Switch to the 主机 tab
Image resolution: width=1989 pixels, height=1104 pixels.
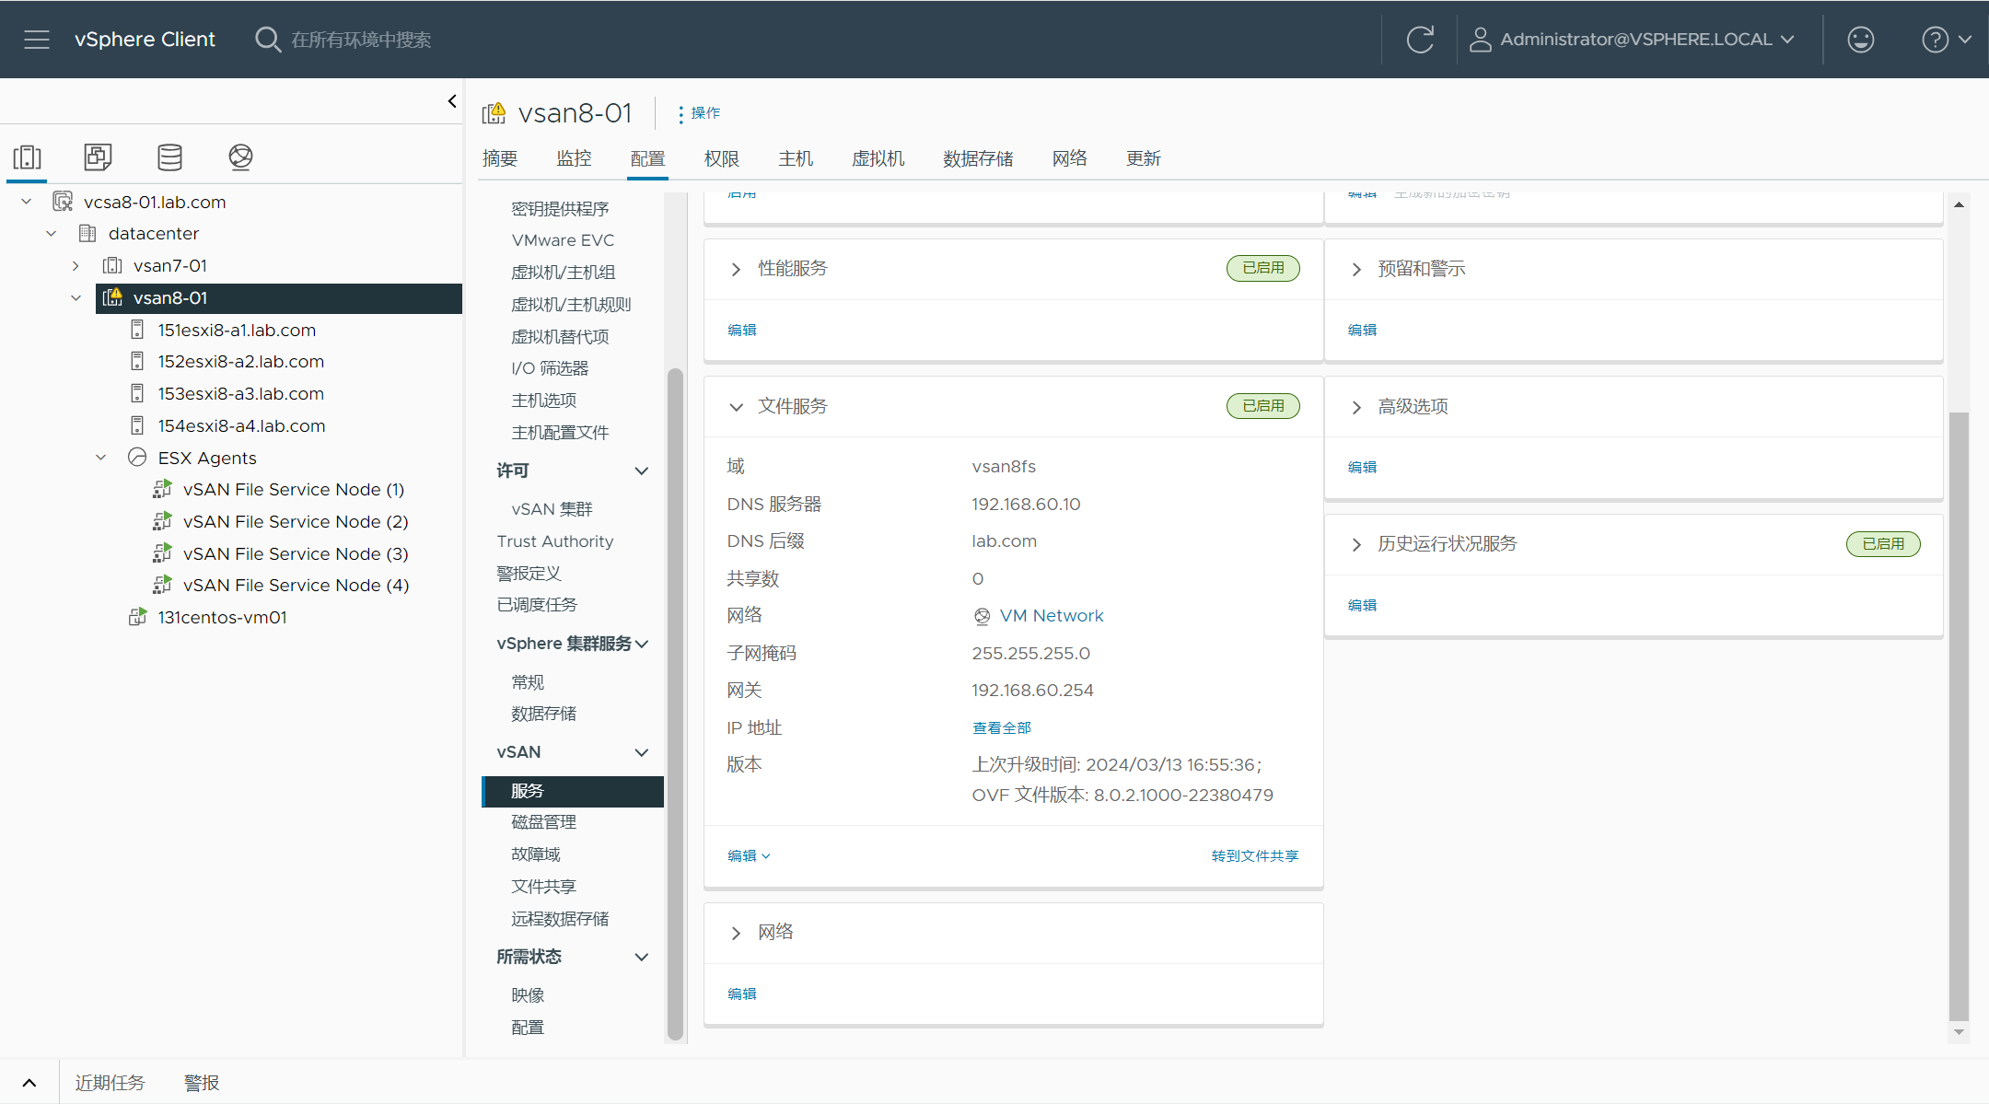[796, 158]
